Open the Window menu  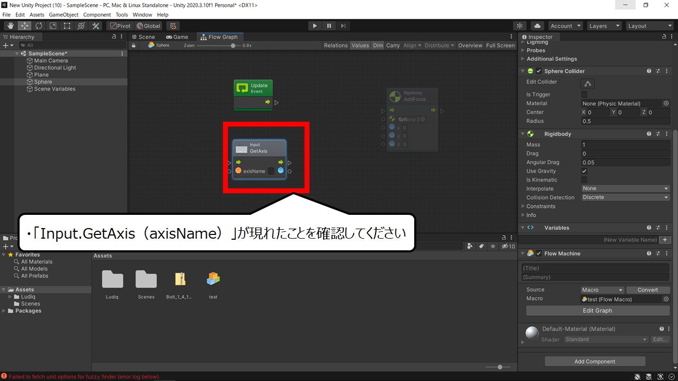point(142,15)
